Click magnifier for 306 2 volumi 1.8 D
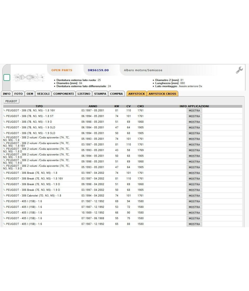249x291 pixels. [4, 149]
